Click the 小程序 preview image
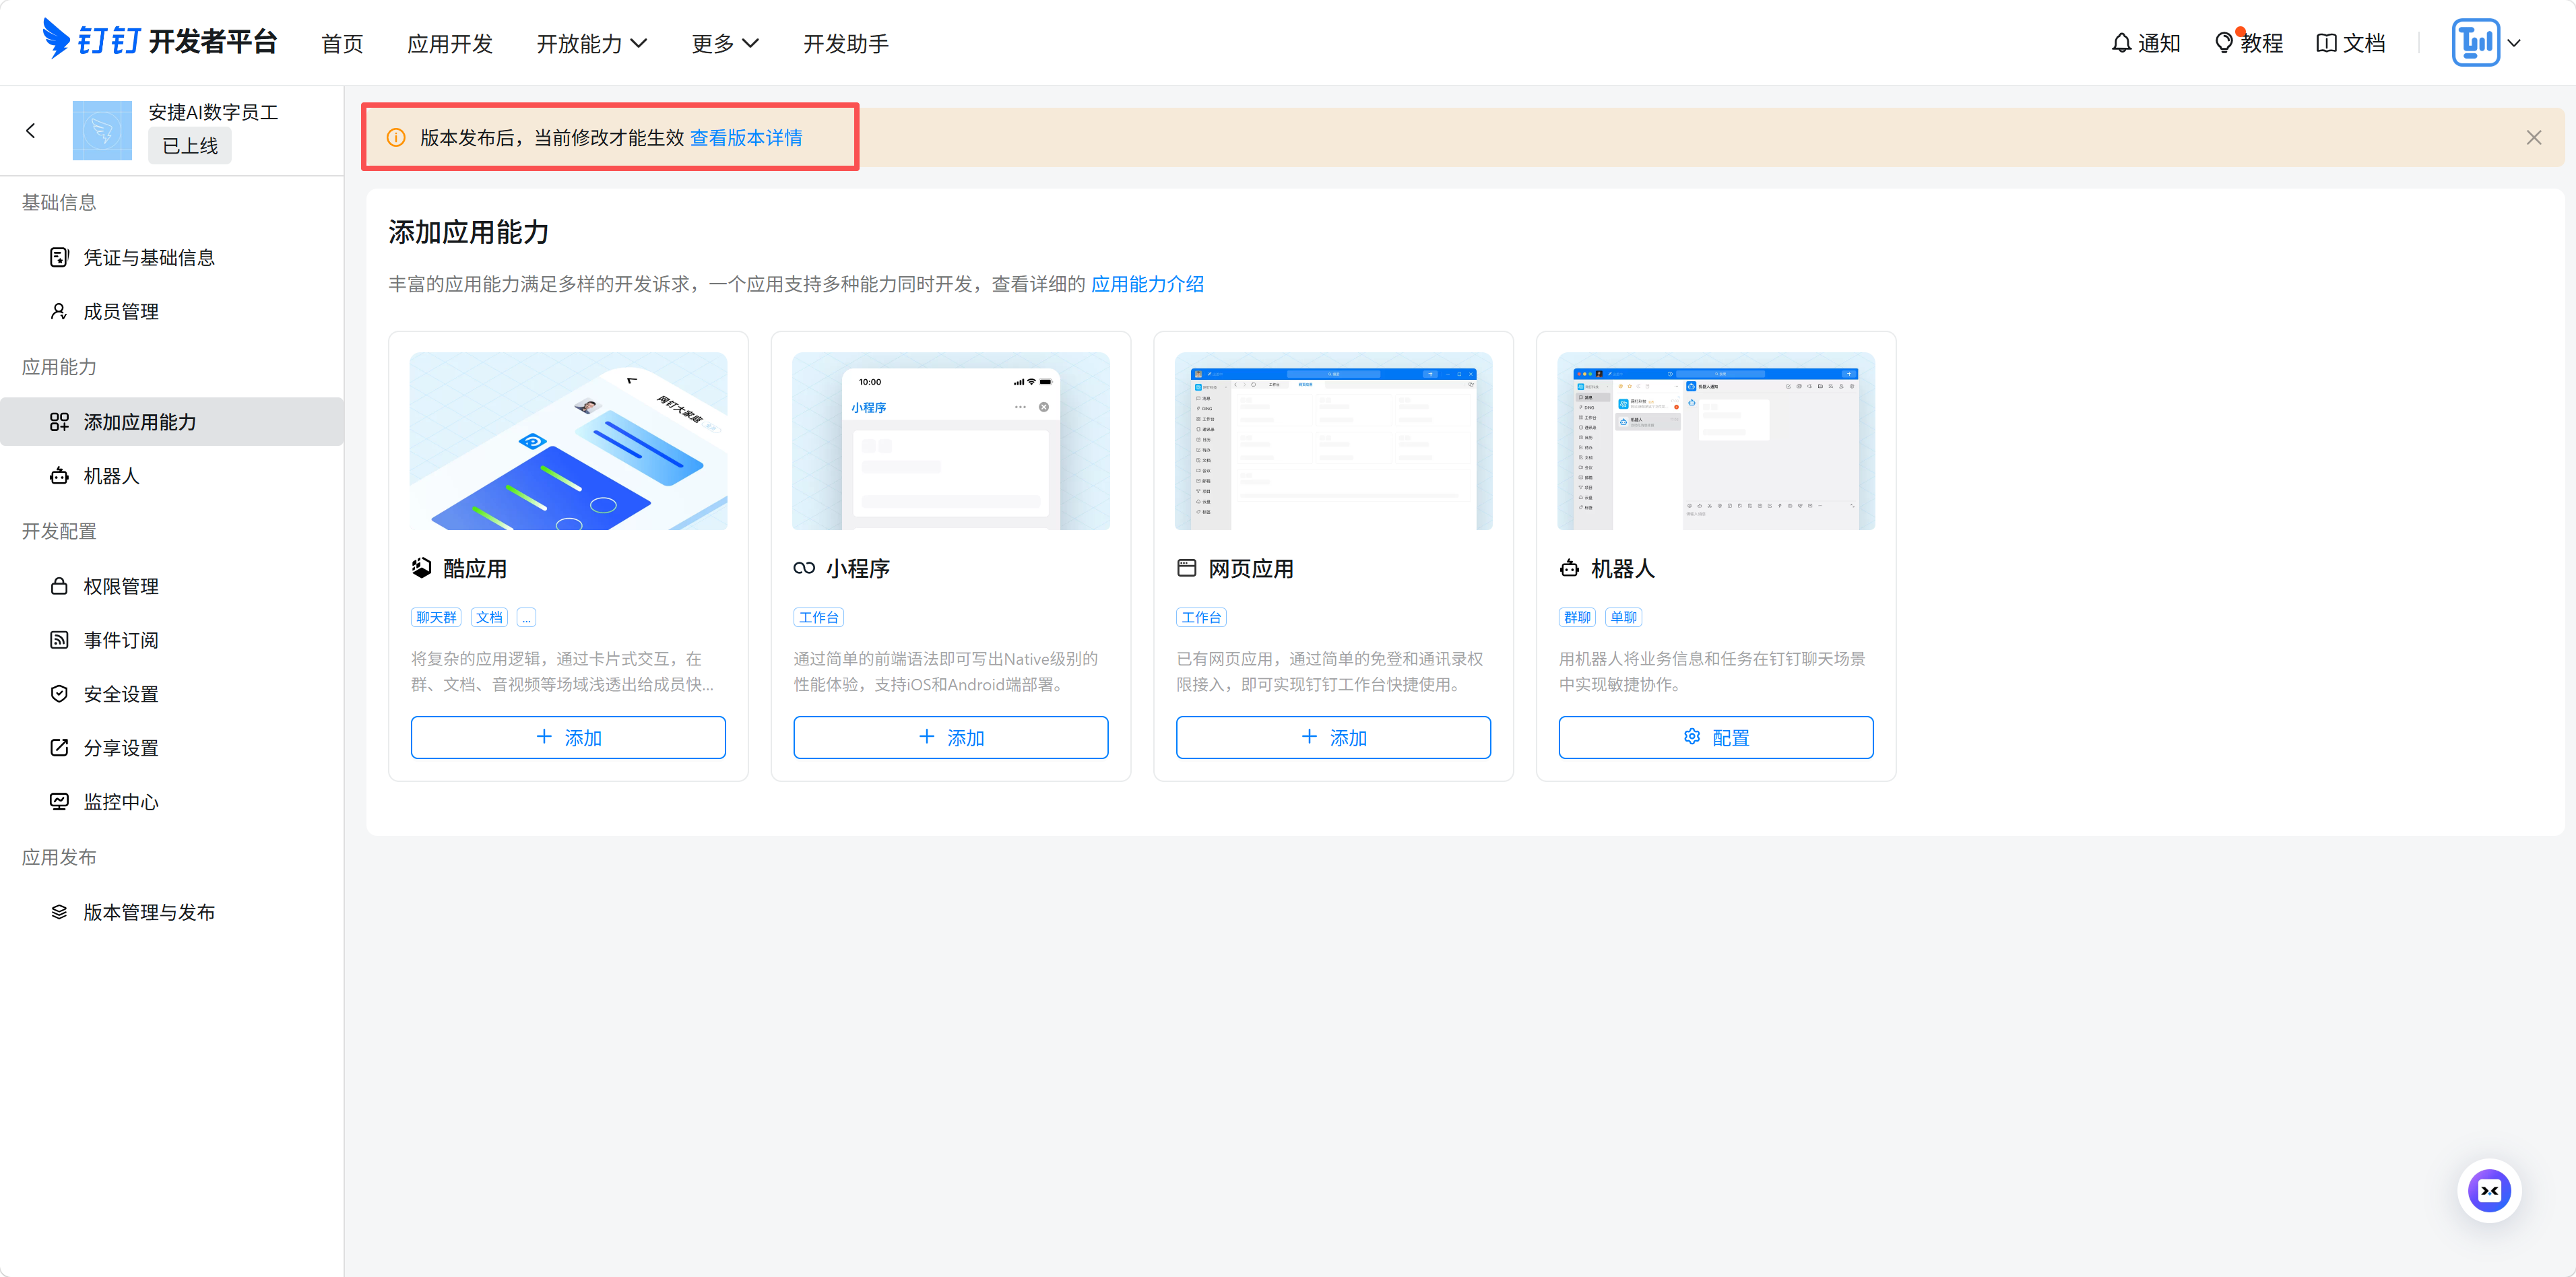The width and height of the screenshot is (2576, 1277). click(x=951, y=441)
